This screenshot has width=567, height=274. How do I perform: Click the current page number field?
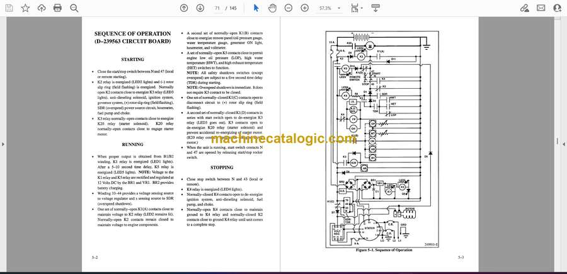click(x=217, y=8)
